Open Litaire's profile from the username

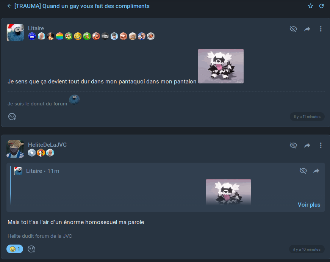[x=36, y=28]
